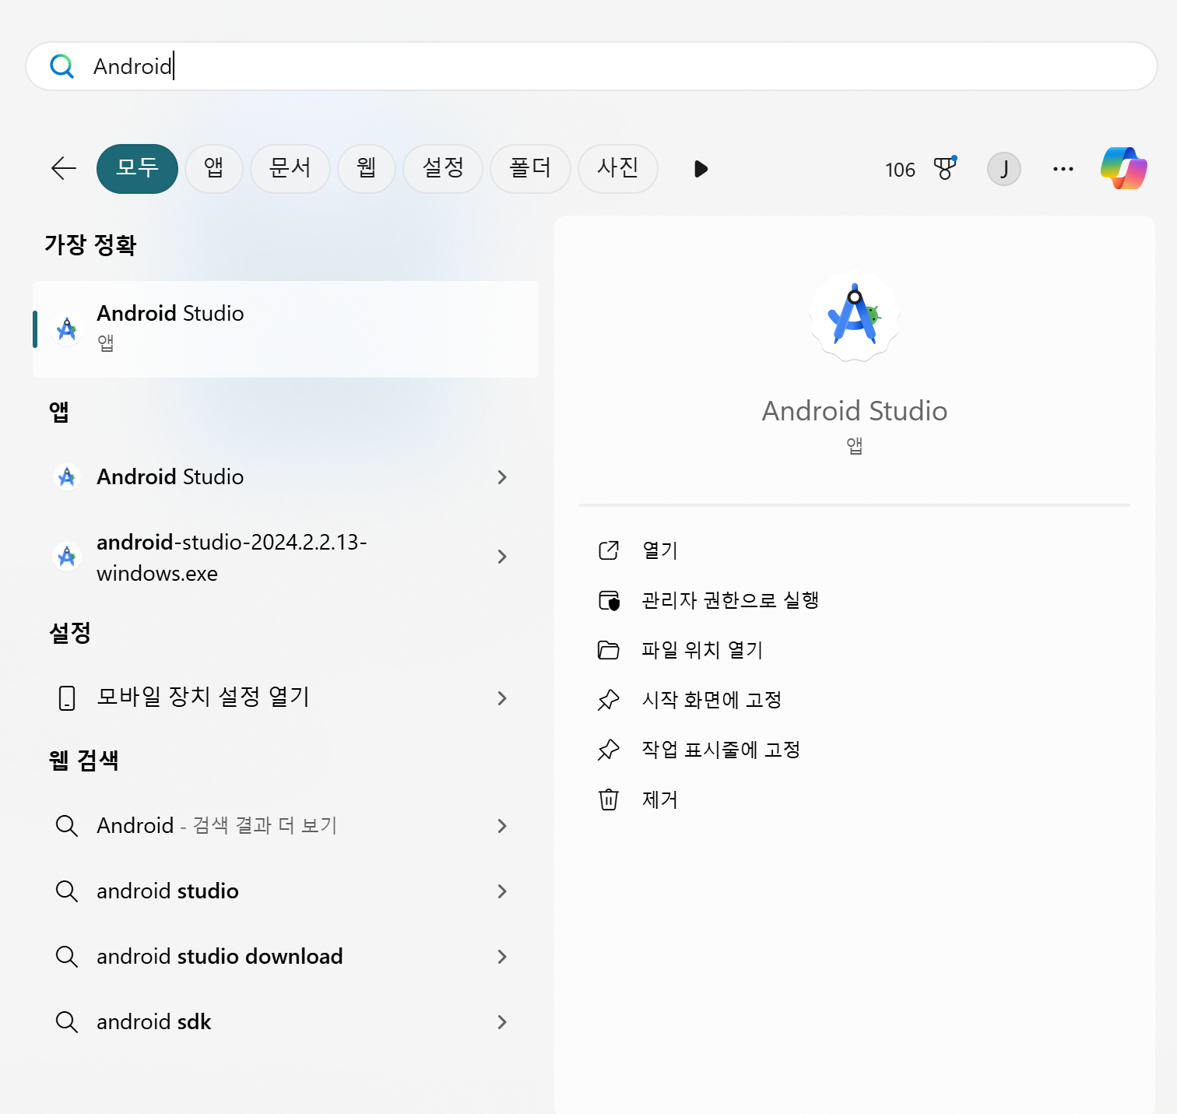Image resolution: width=1177 pixels, height=1114 pixels.
Task: Expand chevron for 'android studio download'
Action: click(x=502, y=957)
